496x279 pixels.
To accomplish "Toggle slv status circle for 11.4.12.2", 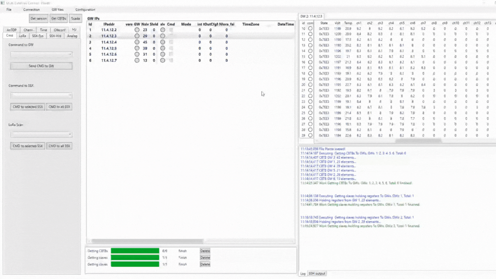I will pos(163,30).
